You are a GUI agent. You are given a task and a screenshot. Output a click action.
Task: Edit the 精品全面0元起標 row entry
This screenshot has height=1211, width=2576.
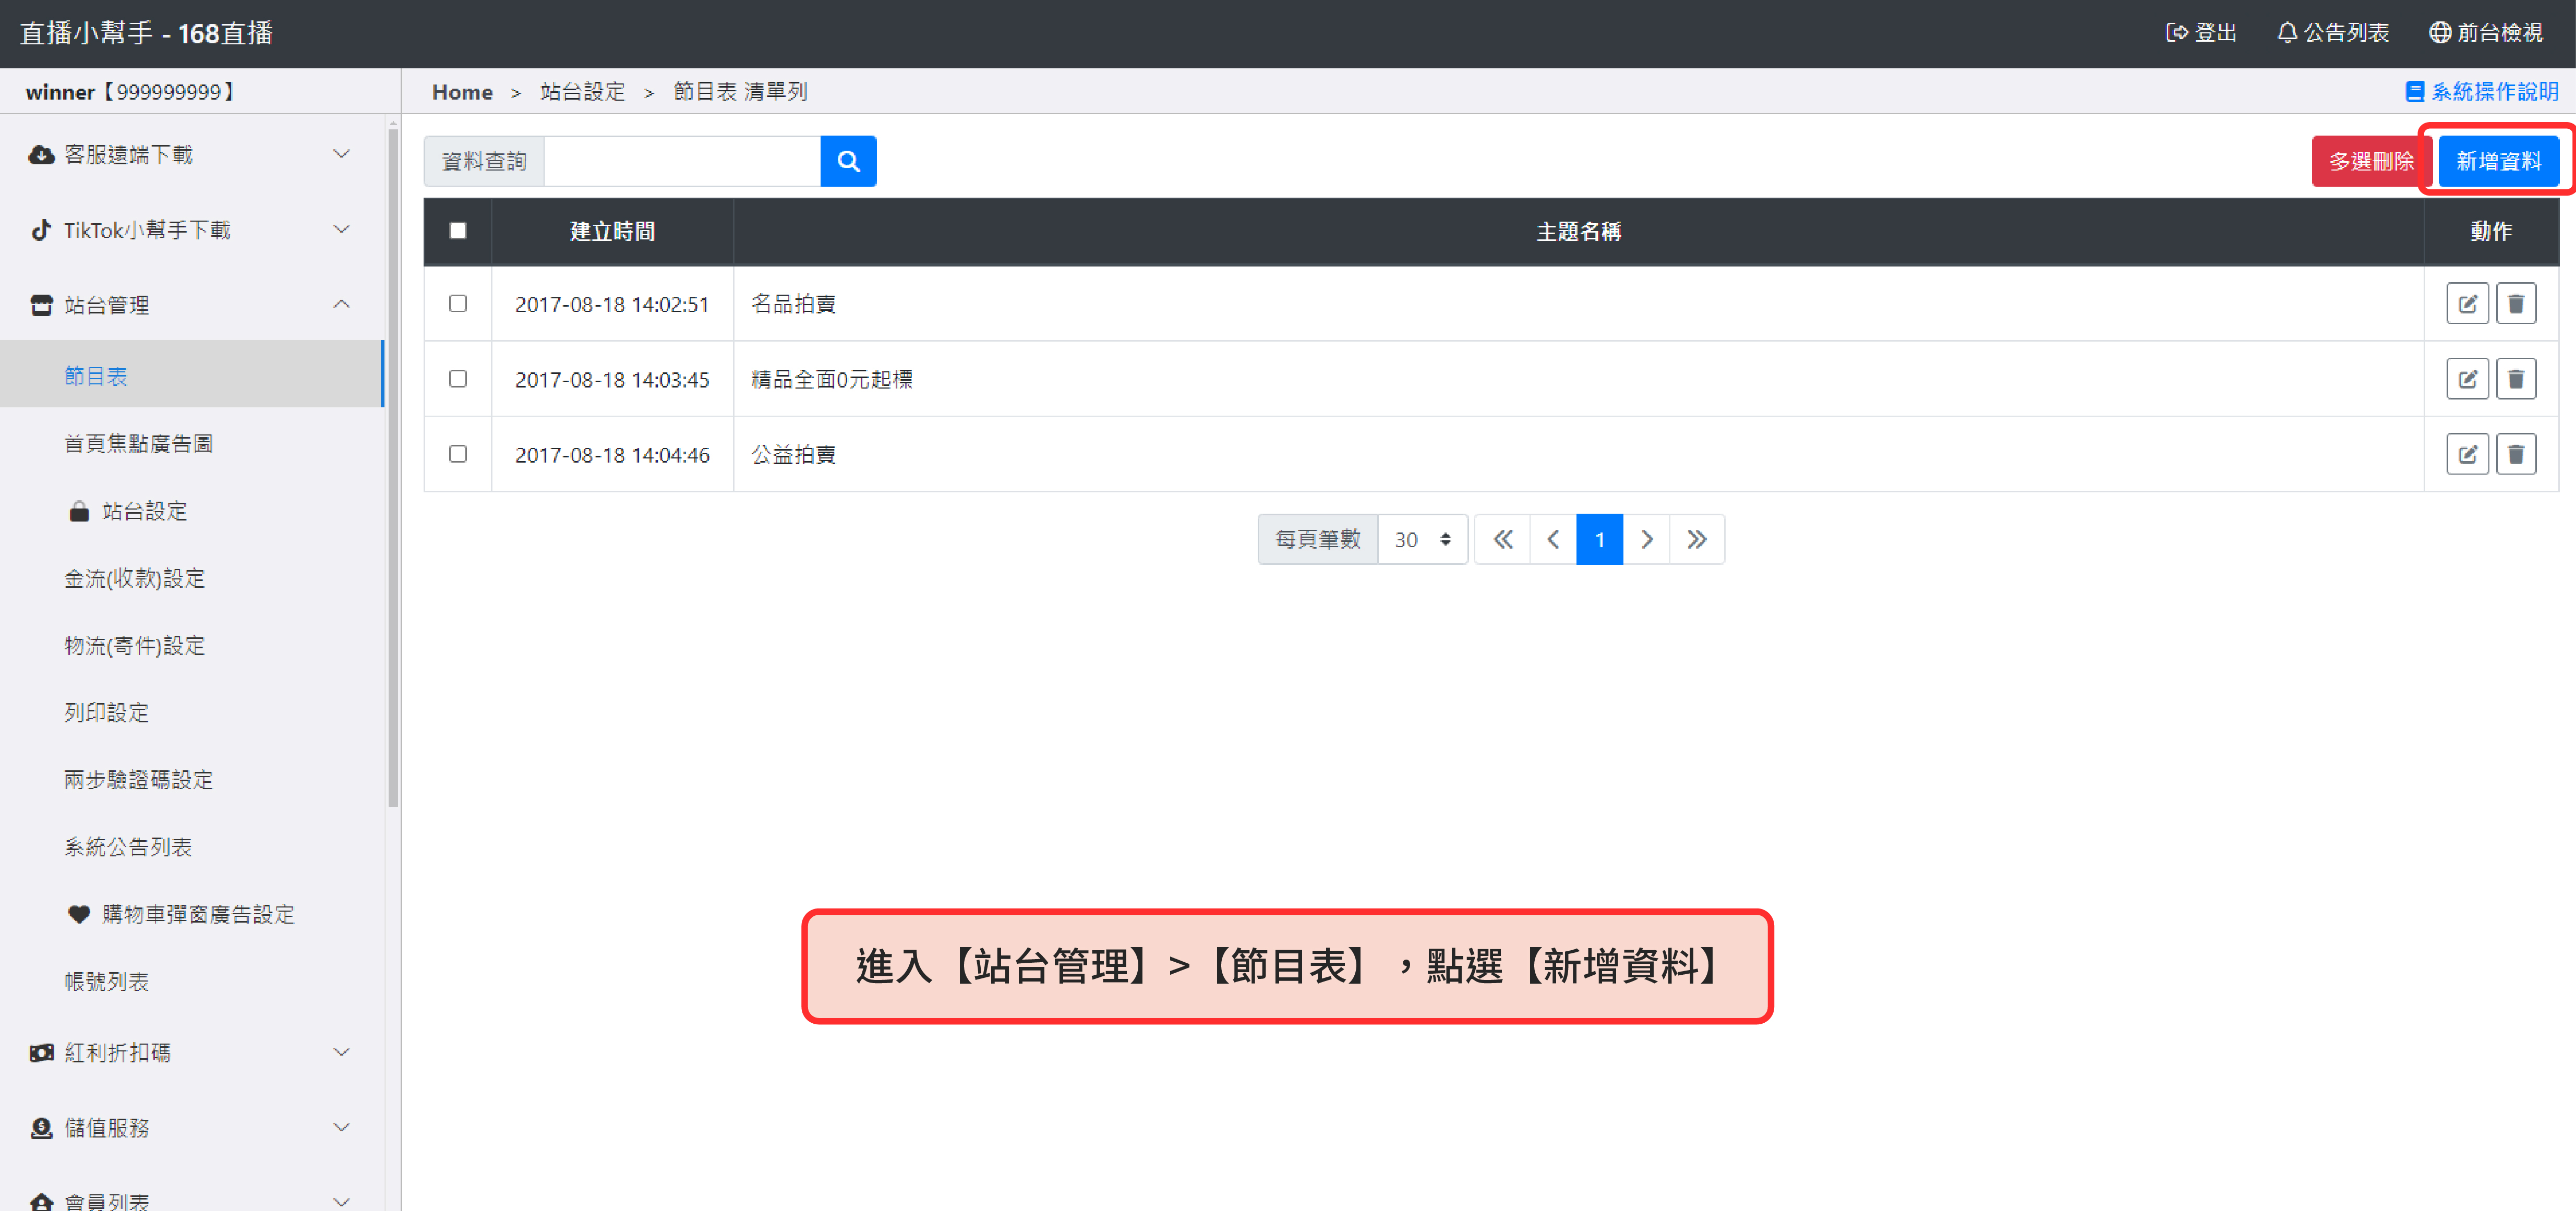tap(2467, 379)
